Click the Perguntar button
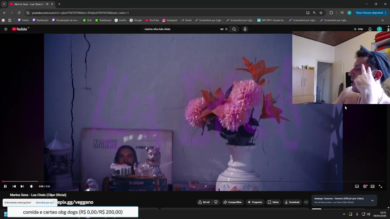The width and height of the screenshot is (390, 219). click(255, 202)
